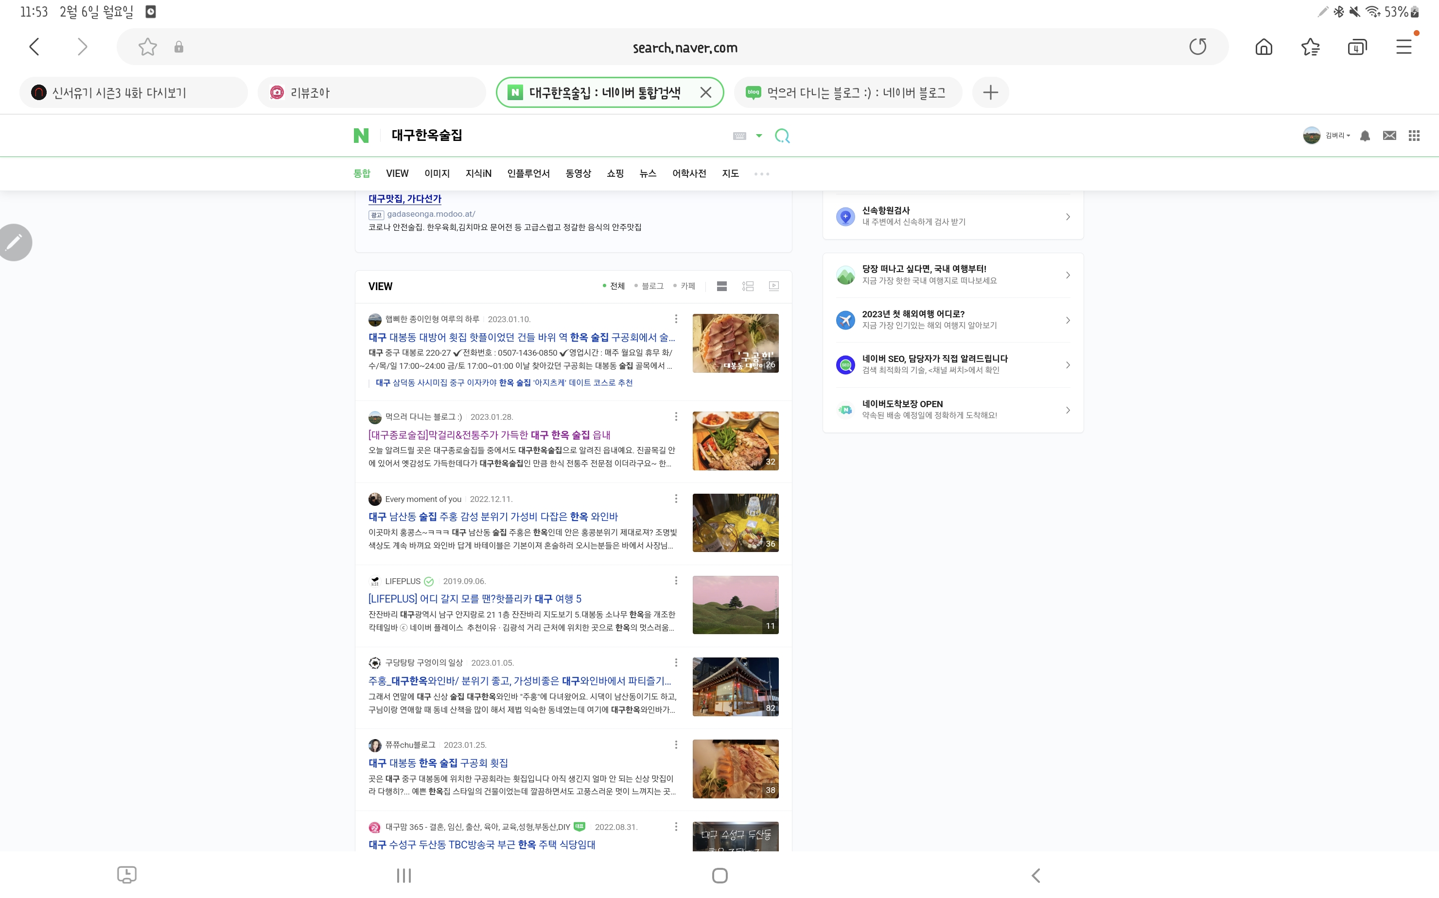1439x898 pixels.
Task: Open the on-screen keyboard input icon
Action: [x=739, y=136]
